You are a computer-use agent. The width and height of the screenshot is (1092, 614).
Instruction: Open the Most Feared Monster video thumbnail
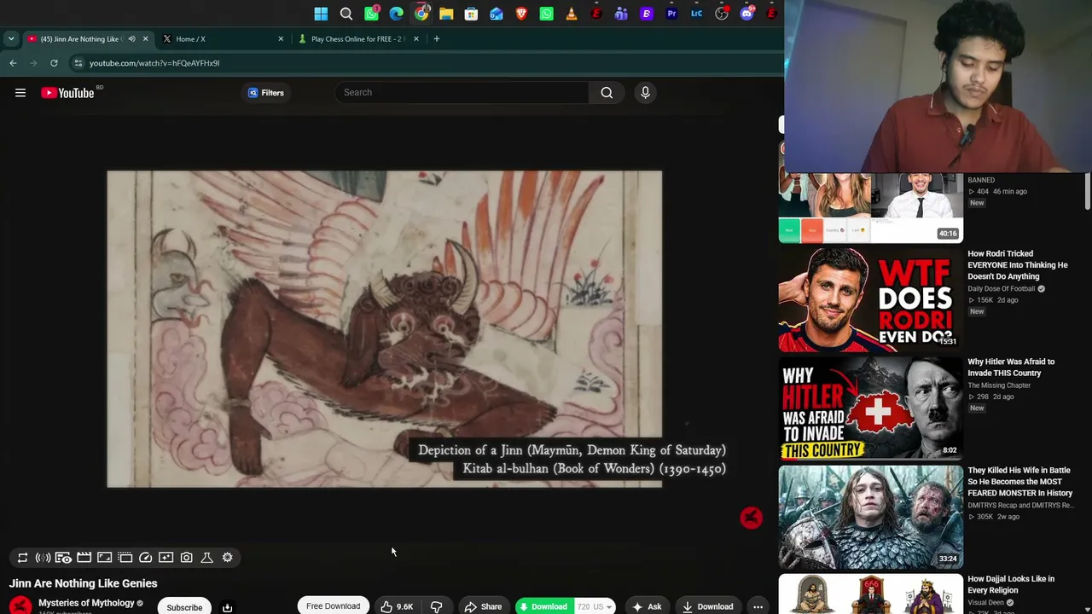[870, 517]
